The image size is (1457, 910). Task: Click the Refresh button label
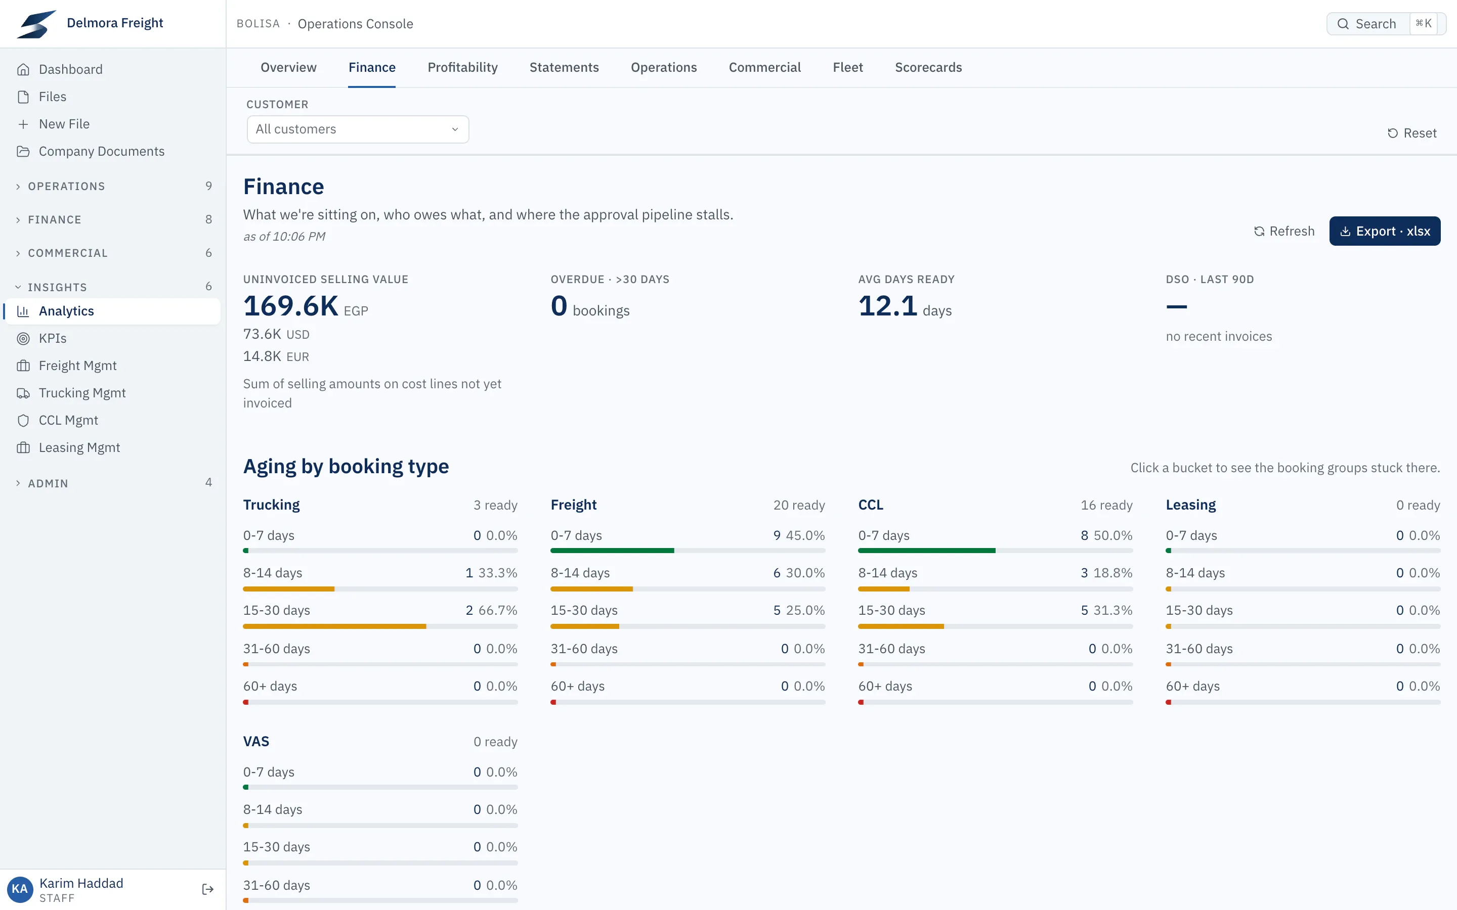click(x=1292, y=231)
